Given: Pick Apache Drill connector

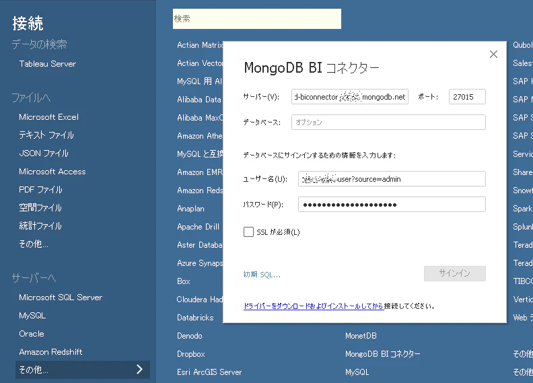Looking at the screenshot, I should 198,227.
